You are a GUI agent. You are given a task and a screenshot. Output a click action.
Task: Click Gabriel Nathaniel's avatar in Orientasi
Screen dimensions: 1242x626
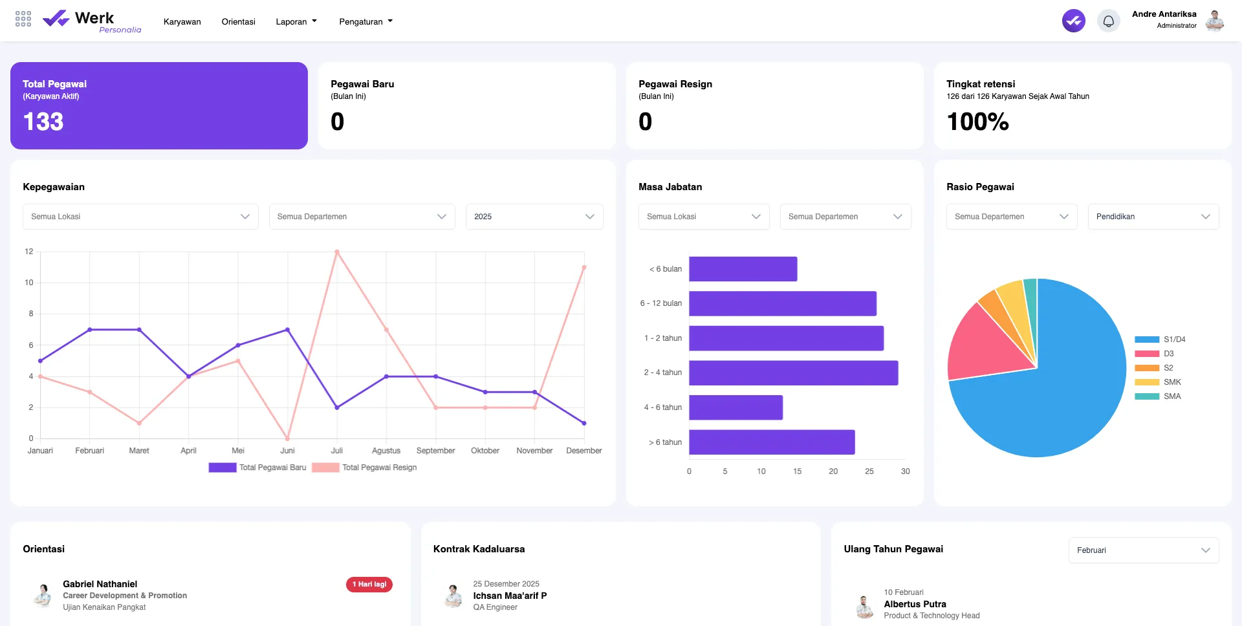pos(43,595)
